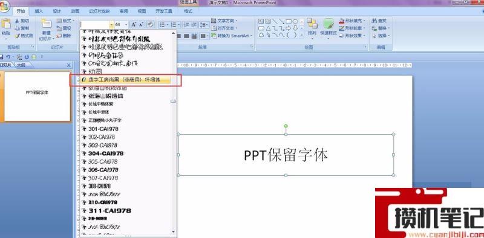Switch to Outline (大纲) pane tab

tap(21, 65)
